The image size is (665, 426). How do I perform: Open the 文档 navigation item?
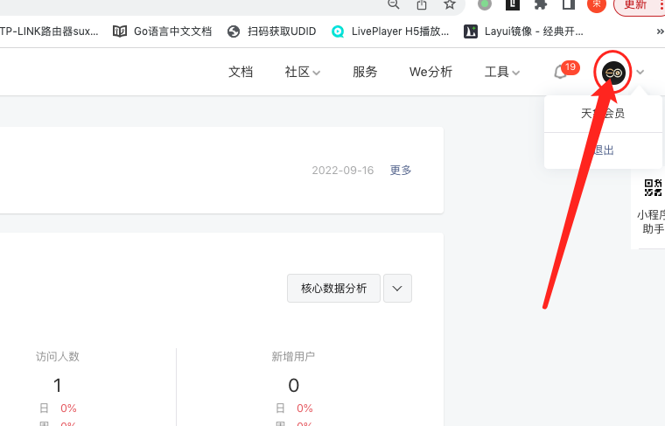(241, 72)
